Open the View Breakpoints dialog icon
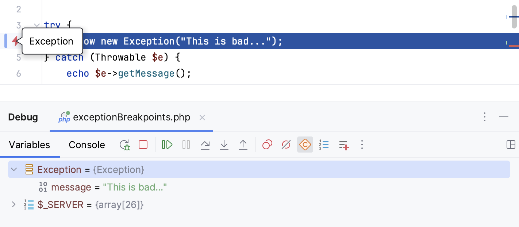 (x=267, y=145)
